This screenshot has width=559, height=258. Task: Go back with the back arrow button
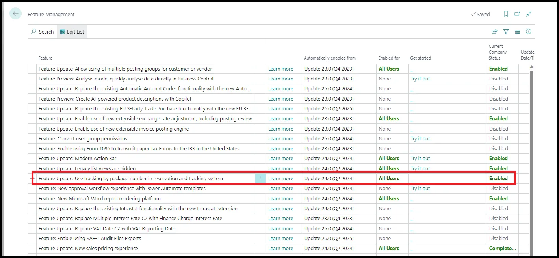(x=15, y=14)
